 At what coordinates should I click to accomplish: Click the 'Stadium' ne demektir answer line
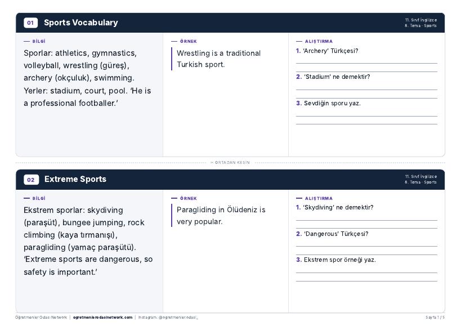coord(366,94)
